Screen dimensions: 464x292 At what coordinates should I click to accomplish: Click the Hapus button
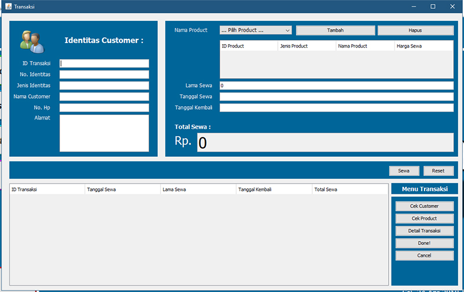pos(415,30)
